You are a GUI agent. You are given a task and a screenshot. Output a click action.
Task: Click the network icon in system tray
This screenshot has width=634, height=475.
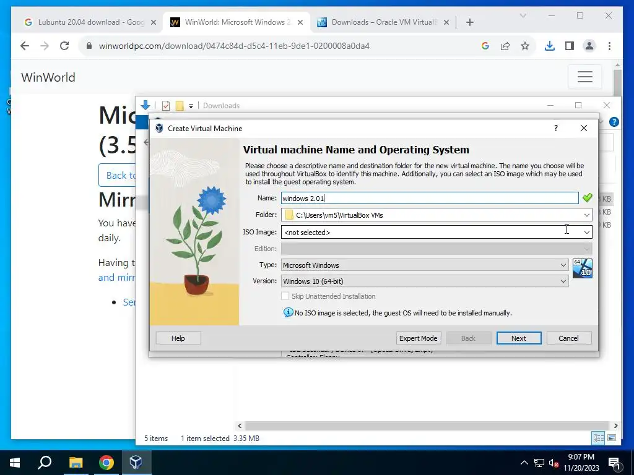539,463
